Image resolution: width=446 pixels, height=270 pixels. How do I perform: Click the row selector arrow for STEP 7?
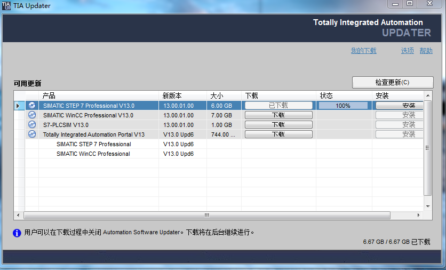pos(18,106)
